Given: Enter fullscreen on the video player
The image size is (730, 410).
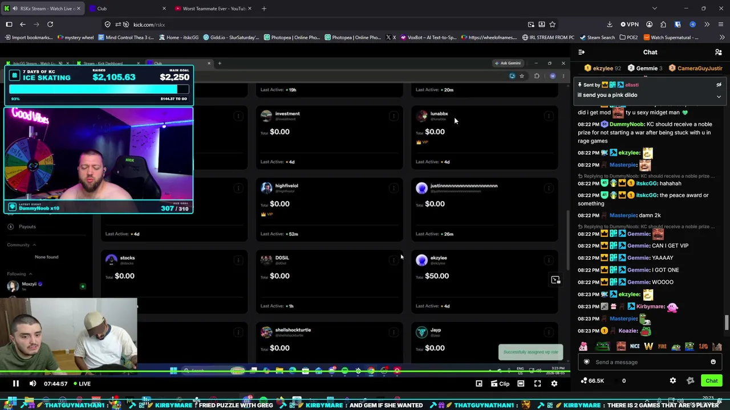Looking at the screenshot, I should [x=537, y=384].
